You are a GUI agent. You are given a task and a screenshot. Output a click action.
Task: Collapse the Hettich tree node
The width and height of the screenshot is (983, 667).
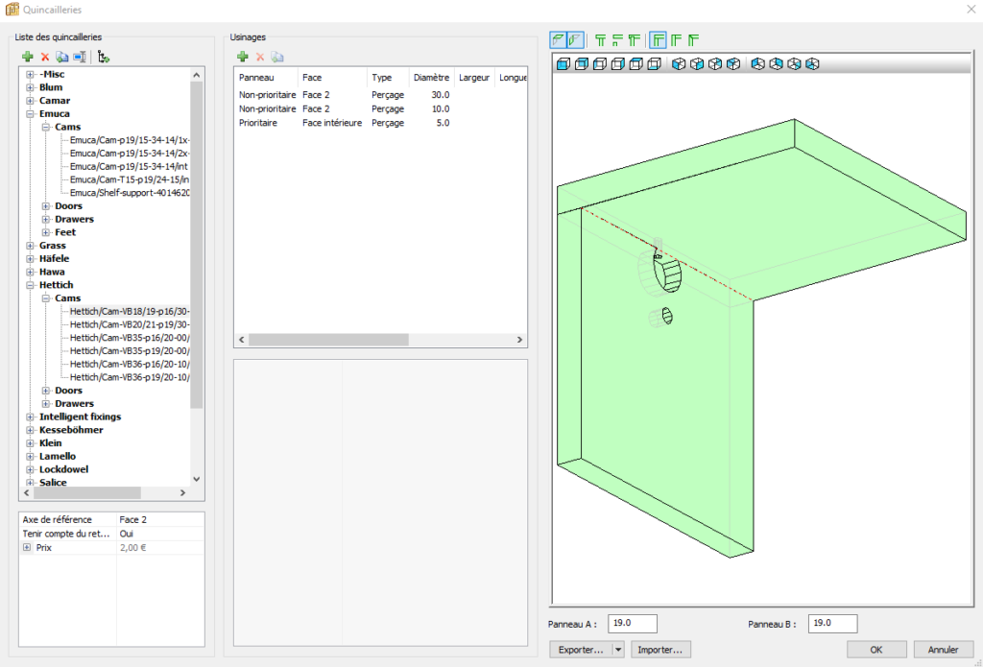[31, 285]
